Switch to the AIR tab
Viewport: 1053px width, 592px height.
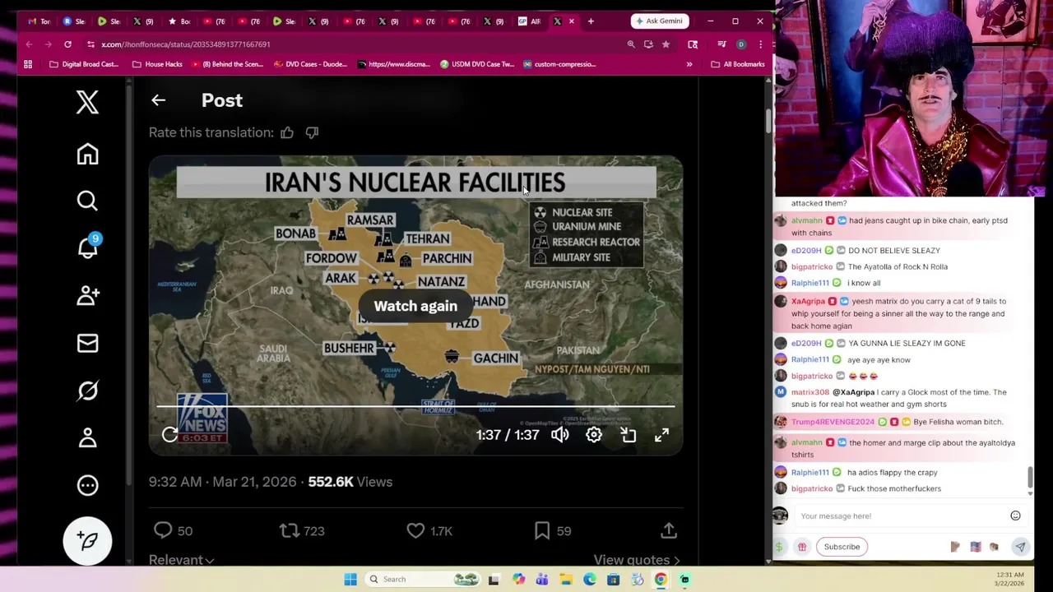(529, 21)
